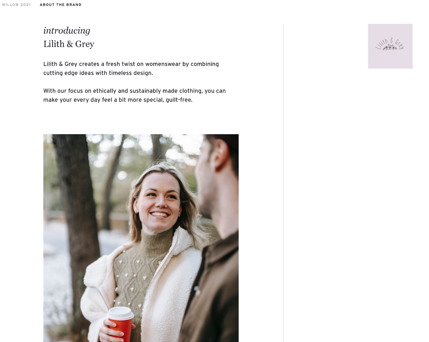Click the 'Lilith & Grey' title heading
429x342 pixels.
tap(69, 44)
